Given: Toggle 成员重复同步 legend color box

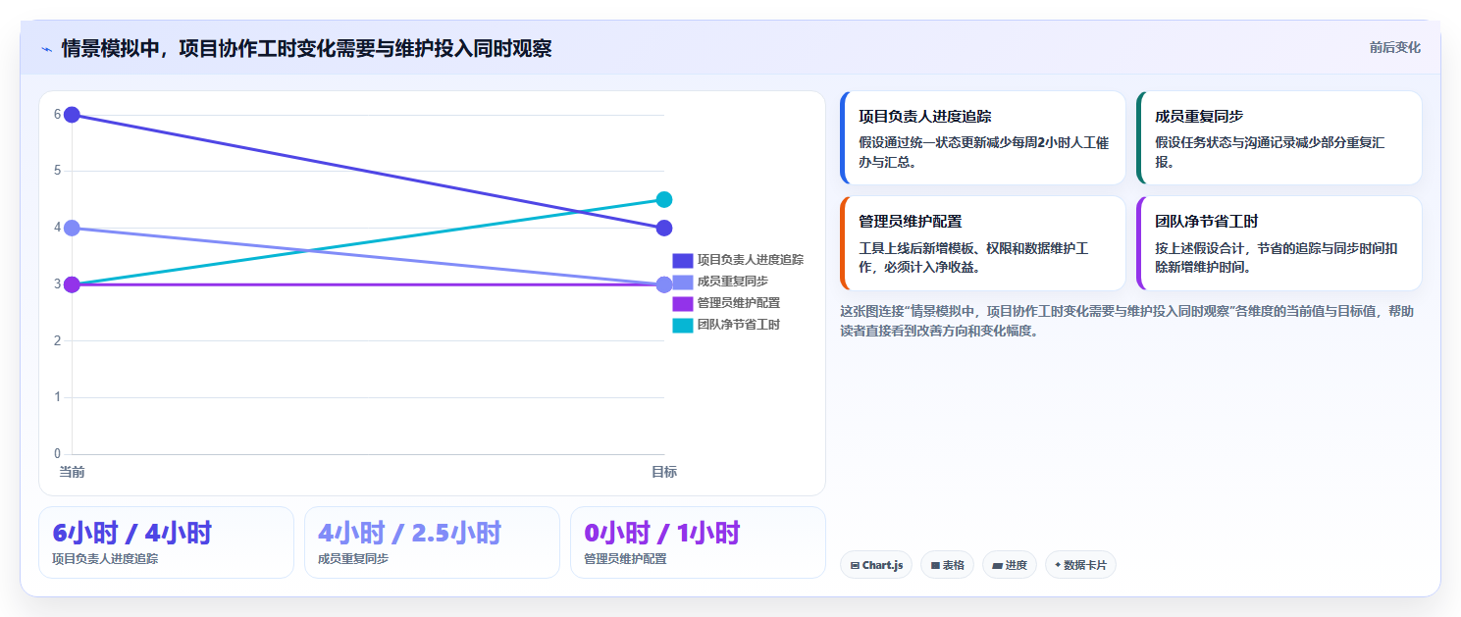Looking at the screenshot, I should coord(683,282).
